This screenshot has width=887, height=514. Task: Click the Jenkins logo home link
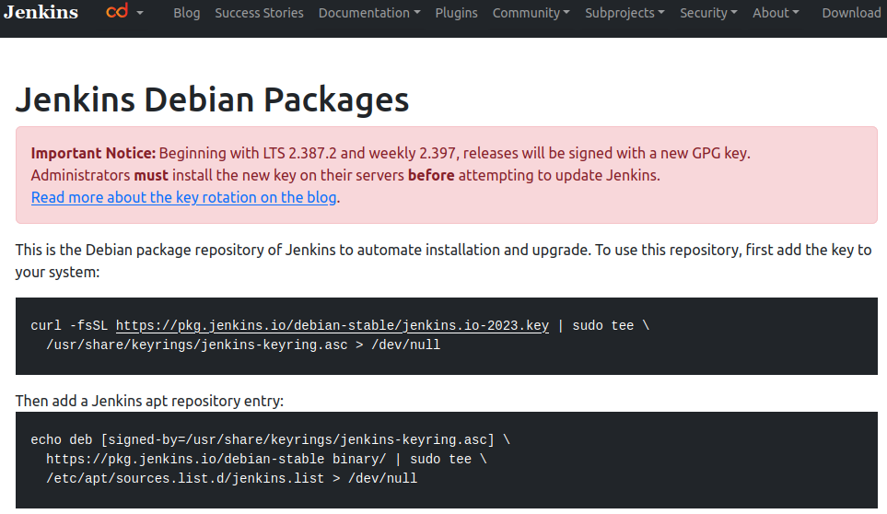41,13
